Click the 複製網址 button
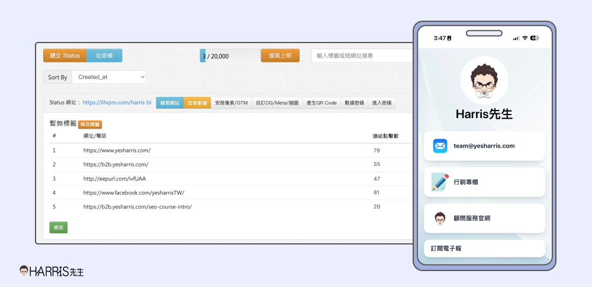This screenshot has height=287, width=592. (169, 103)
